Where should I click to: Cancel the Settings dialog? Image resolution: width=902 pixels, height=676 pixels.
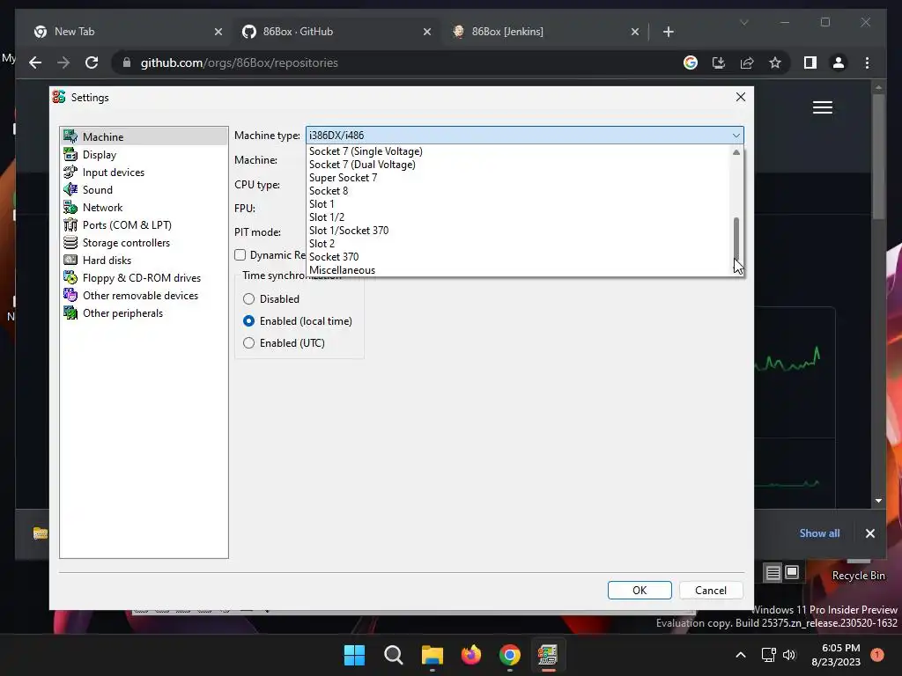click(x=711, y=591)
